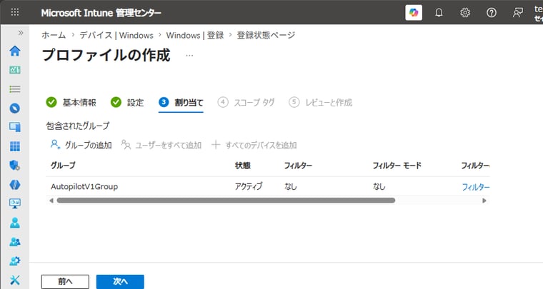Screen dimensions: 543x289
Task: Open Copilot from the top bar
Action: (x=414, y=13)
